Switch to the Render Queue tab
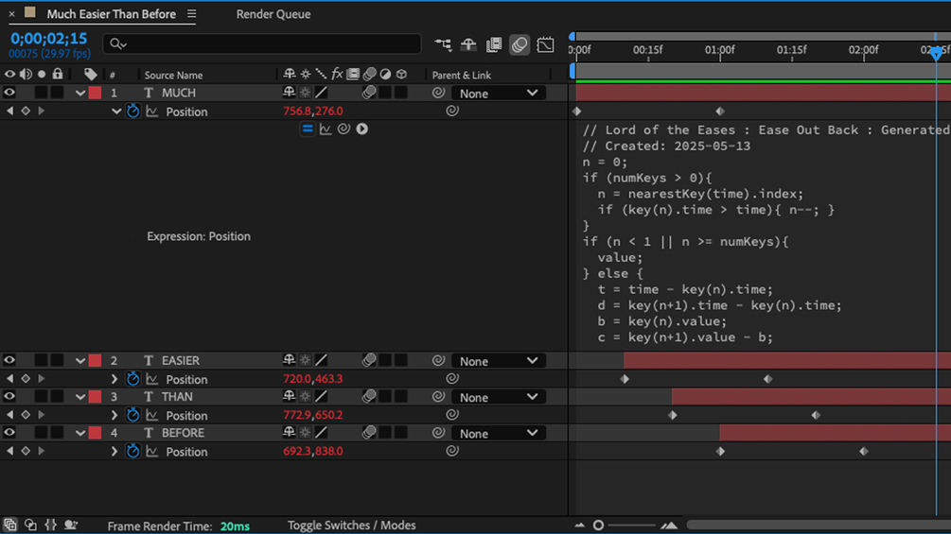The height and width of the screenshot is (534, 951). pos(273,14)
